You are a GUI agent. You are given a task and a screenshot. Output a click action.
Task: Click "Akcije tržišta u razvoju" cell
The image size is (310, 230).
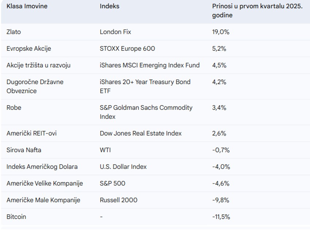[38, 66]
